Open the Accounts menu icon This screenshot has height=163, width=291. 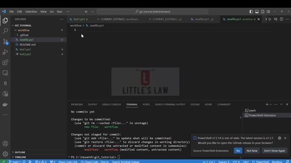click(x=5, y=144)
